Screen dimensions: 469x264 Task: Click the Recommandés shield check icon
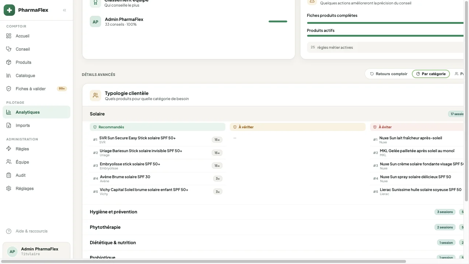click(95, 127)
